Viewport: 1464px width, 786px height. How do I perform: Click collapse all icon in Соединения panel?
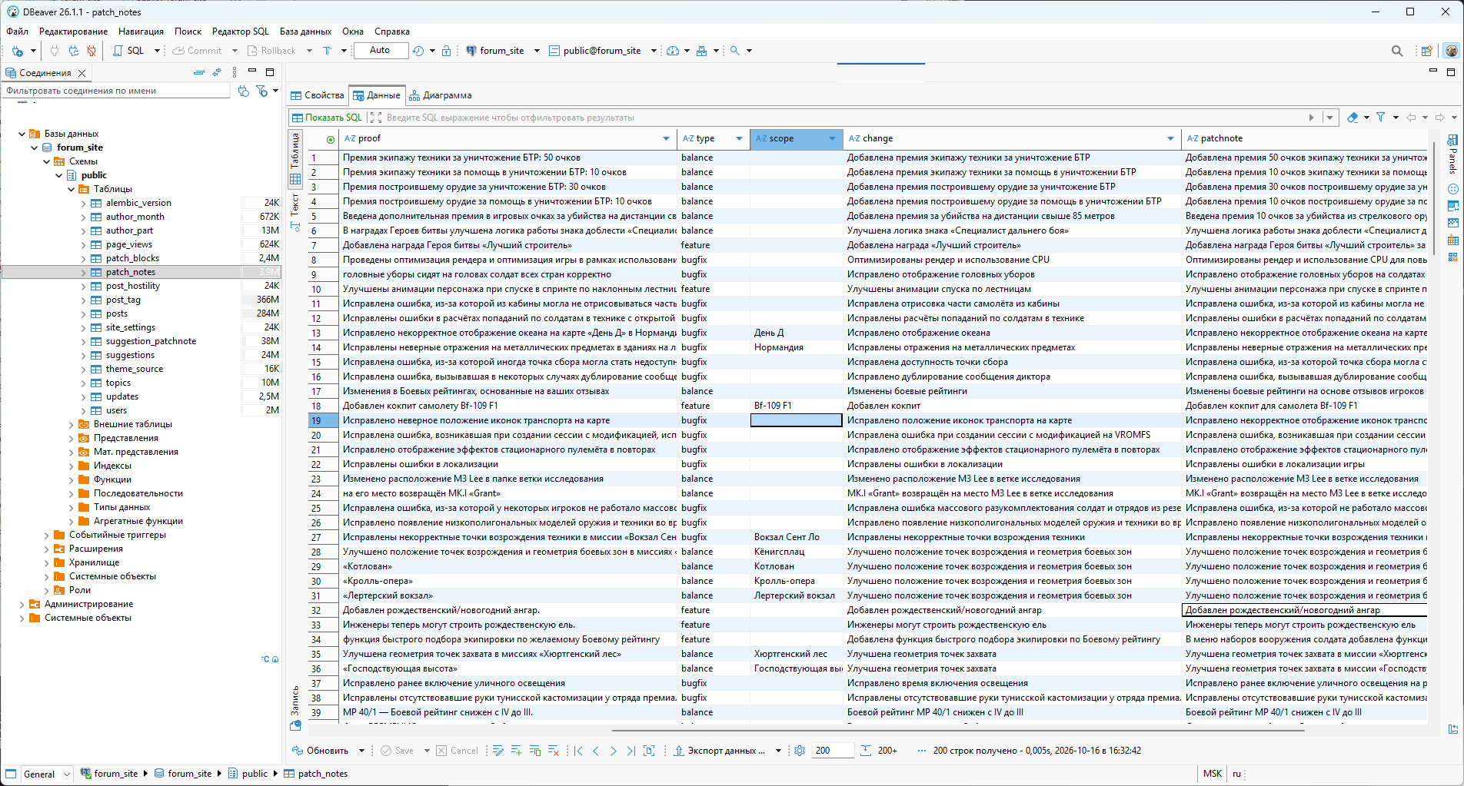click(x=198, y=72)
